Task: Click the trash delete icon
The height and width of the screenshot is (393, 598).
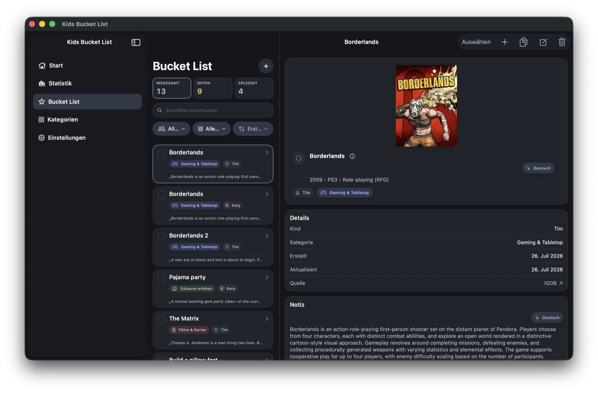Action: 562,42
